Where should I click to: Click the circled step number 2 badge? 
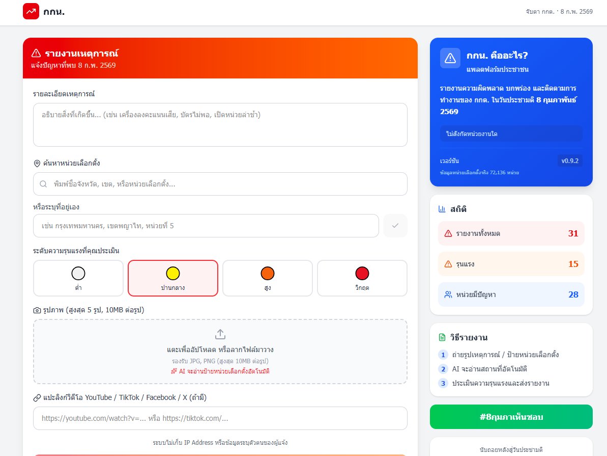(443, 369)
